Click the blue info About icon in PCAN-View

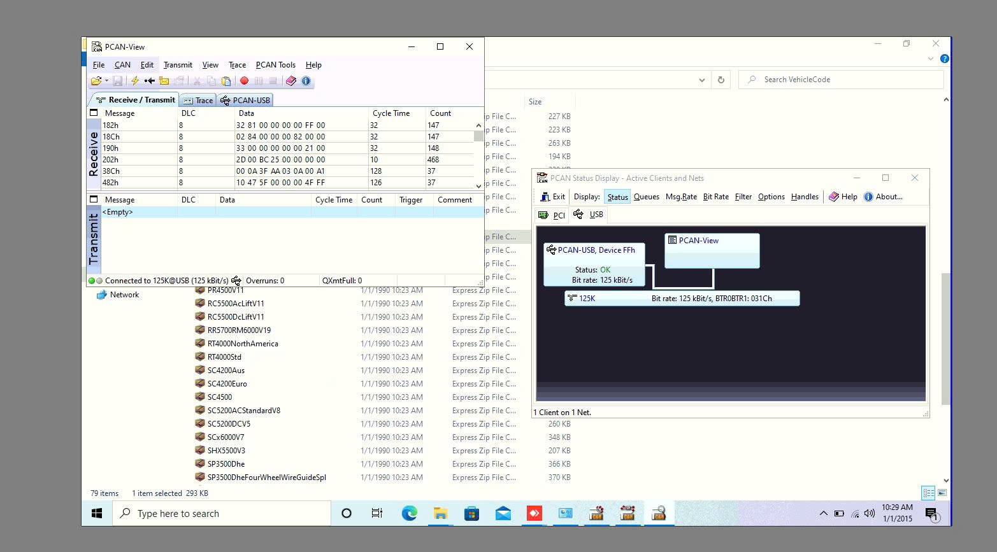point(305,81)
